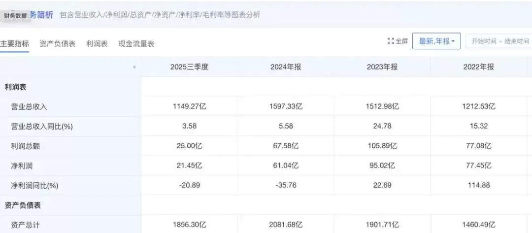Switch to the 现金流量表 tab
The image size is (532, 233).
(x=136, y=43)
